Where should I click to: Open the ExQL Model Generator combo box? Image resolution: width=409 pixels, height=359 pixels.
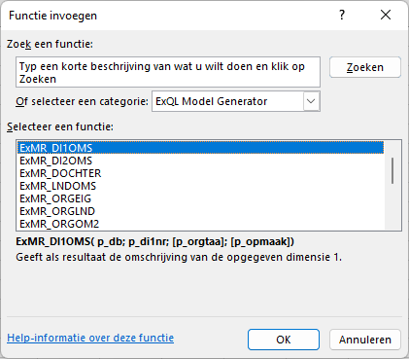click(236, 101)
